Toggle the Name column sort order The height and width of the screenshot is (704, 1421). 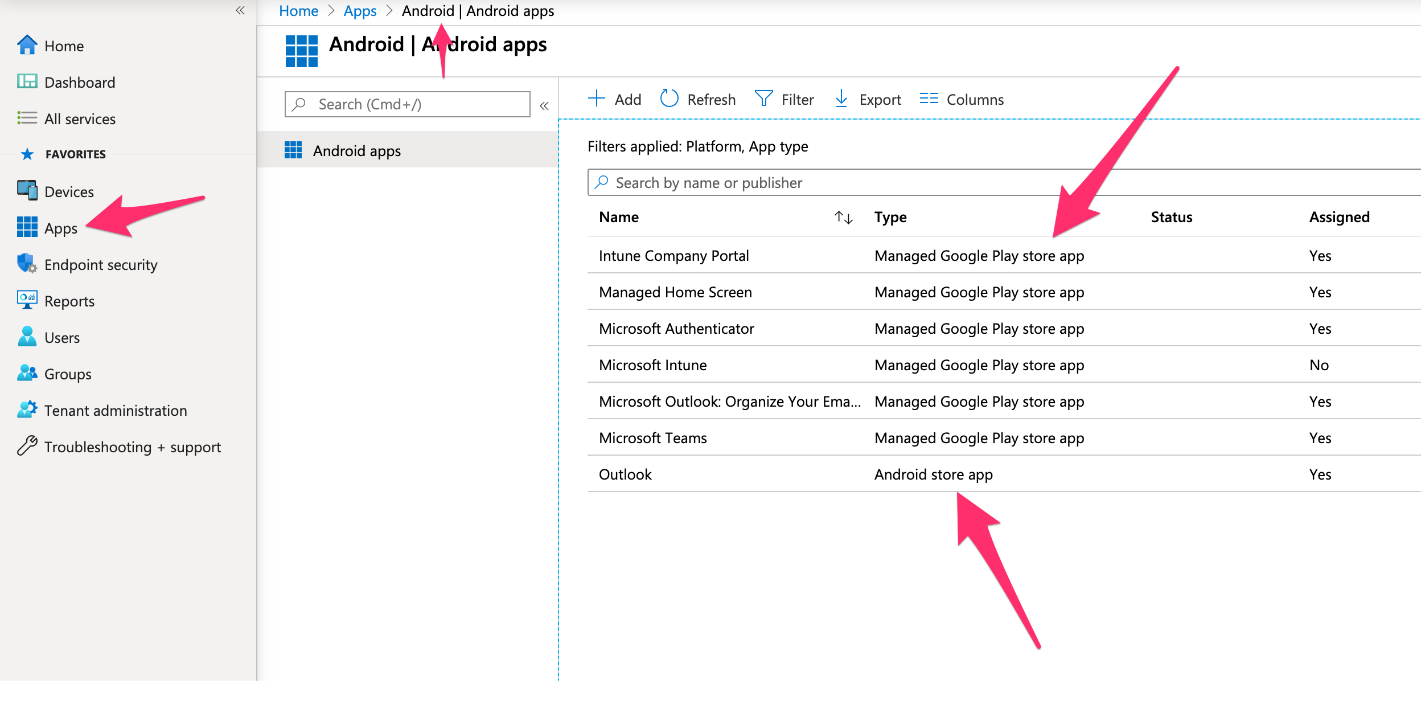click(842, 217)
